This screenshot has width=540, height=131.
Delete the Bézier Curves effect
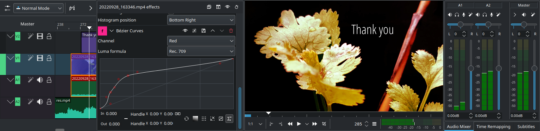click(231, 31)
